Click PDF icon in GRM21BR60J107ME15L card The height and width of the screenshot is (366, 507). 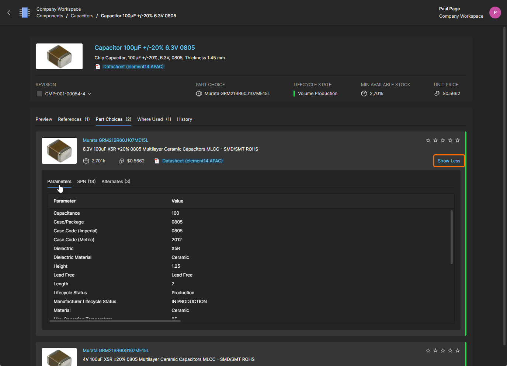tap(157, 161)
